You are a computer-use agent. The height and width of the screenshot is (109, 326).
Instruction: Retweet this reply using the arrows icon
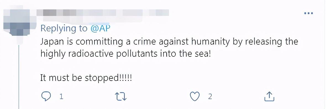[120, 96]
